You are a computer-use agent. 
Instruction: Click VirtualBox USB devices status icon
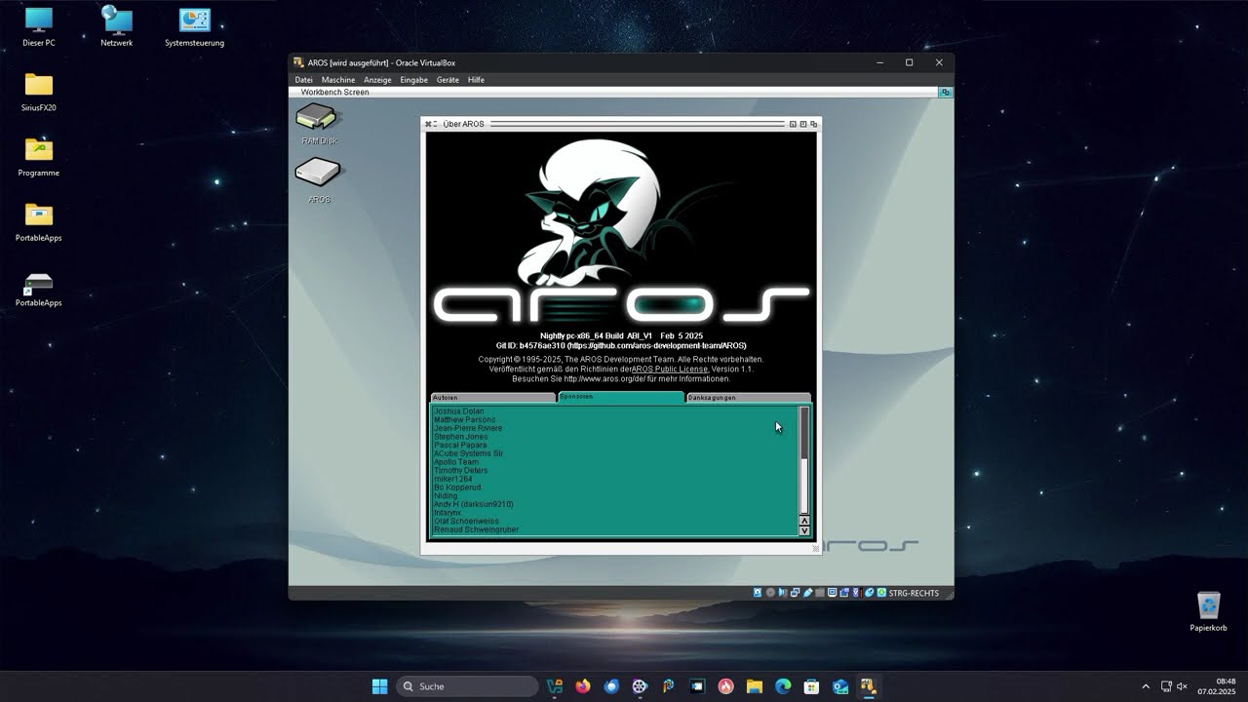(x=807, y=593)
